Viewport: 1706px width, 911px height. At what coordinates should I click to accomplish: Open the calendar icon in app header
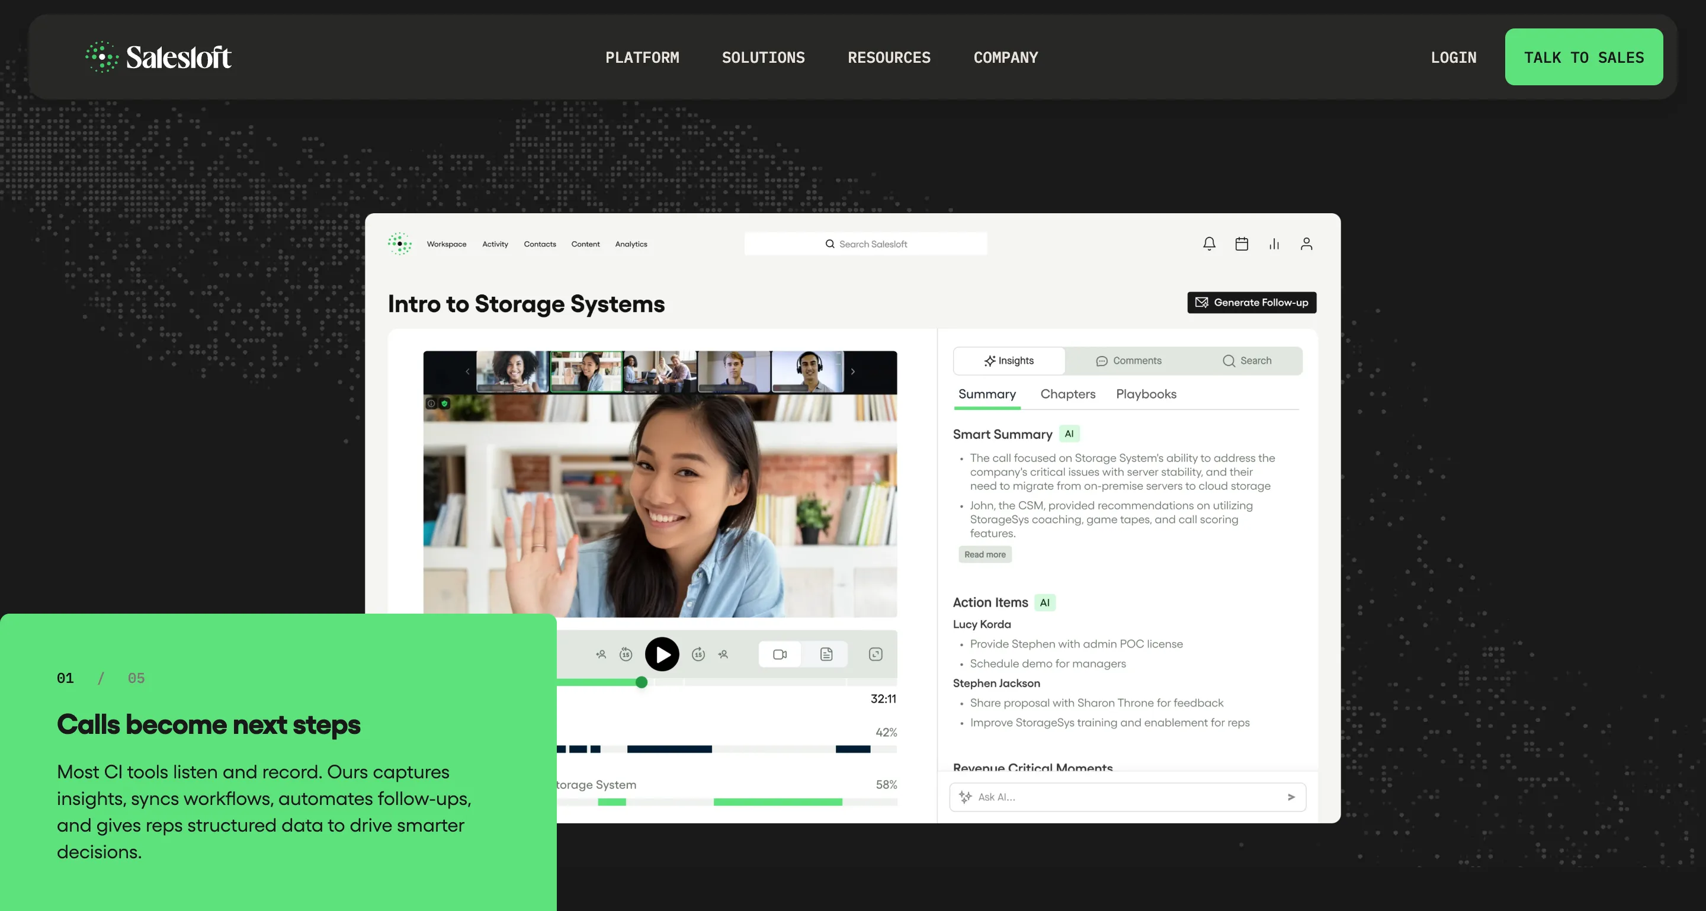click(1242, 244)
